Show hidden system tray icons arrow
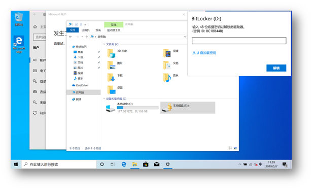This screenshot has height=190, width=313. pos(239,165)
